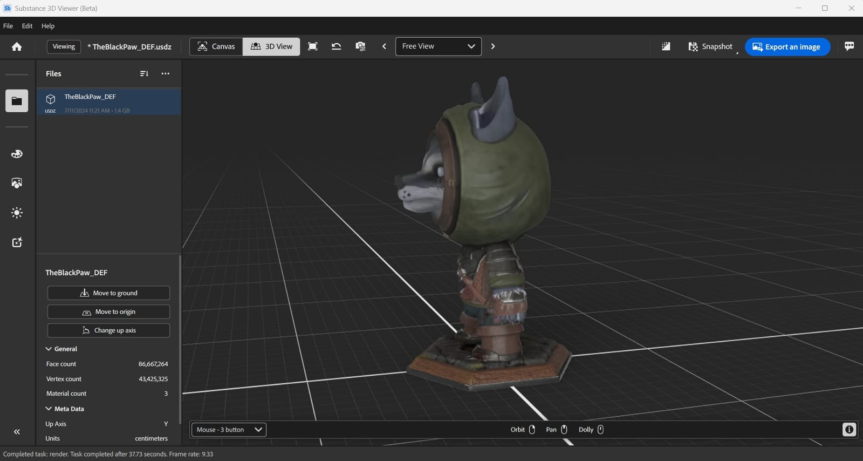Open the Environment lighting sun icon

17,213
